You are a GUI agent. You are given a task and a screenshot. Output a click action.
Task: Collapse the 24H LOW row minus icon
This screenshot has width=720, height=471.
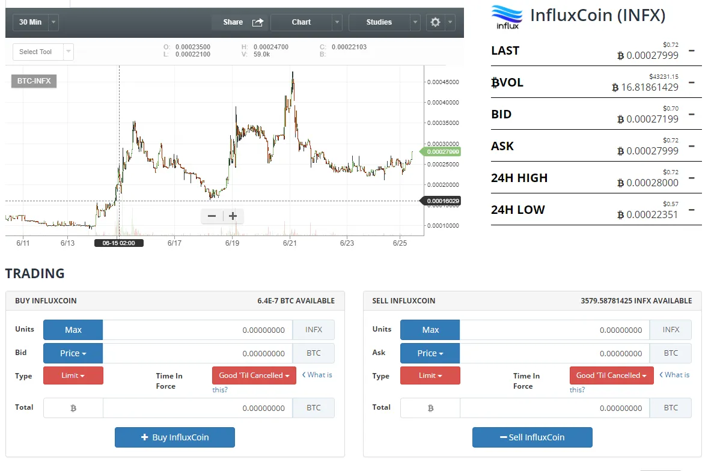point(692,210)
